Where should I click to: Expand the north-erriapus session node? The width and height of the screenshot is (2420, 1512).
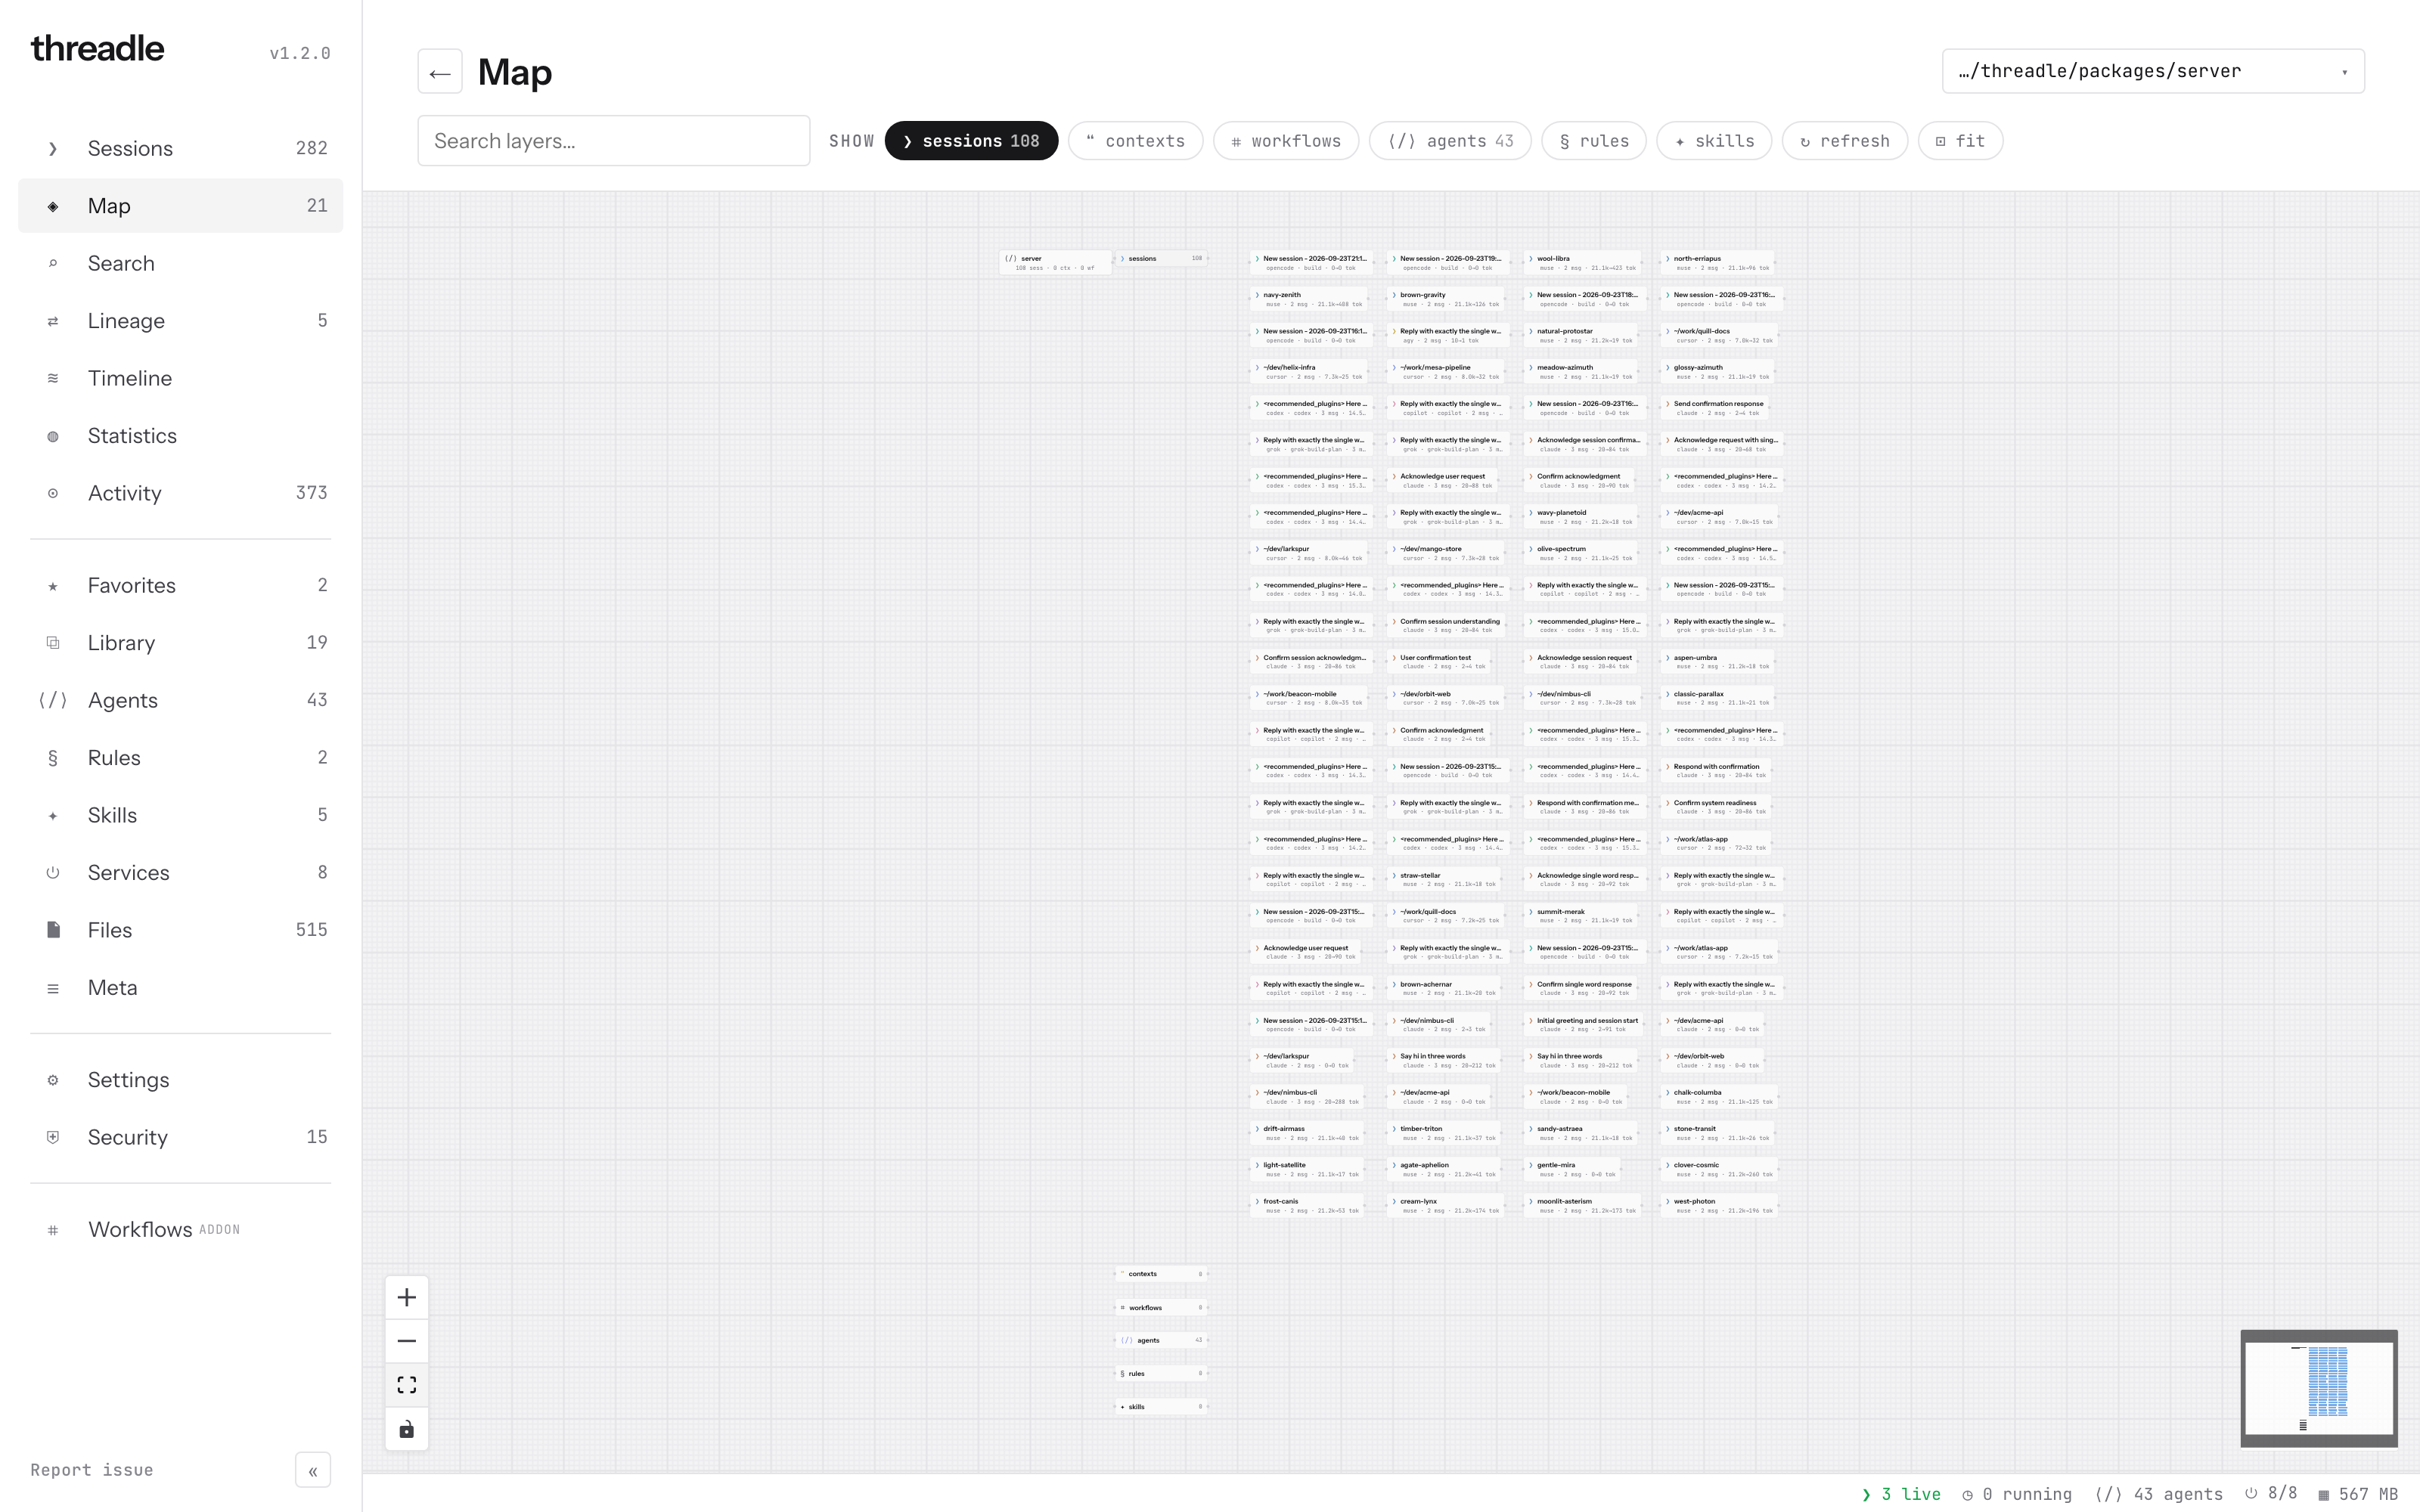[x=1718, y=263]
